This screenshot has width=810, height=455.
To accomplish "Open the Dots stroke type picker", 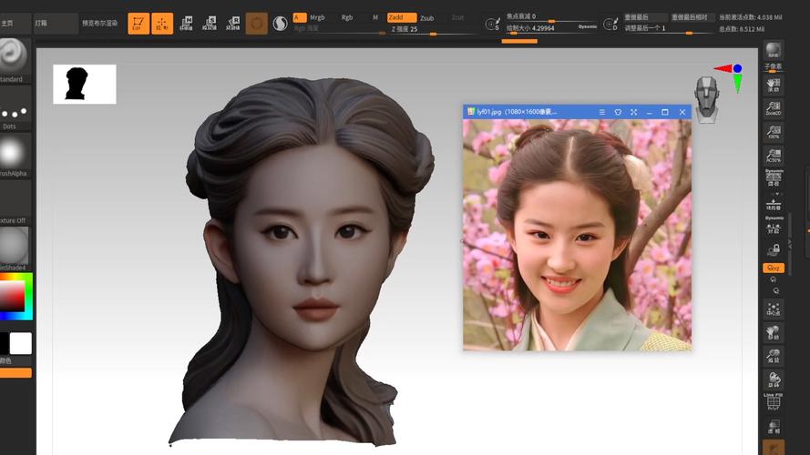I will tap(13, 112).
